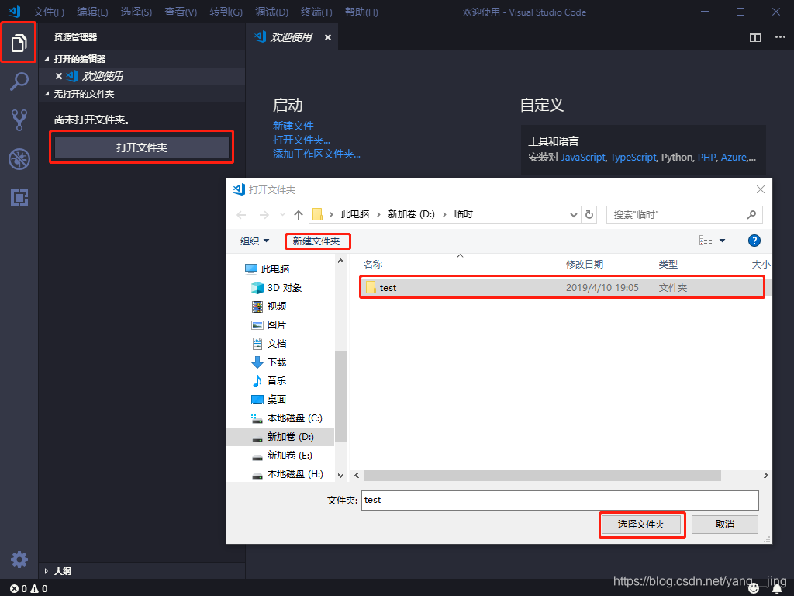Viewport: 794px width, 596px height.
Task: Click the 取消 button
Action: click(x=725, y=525)
